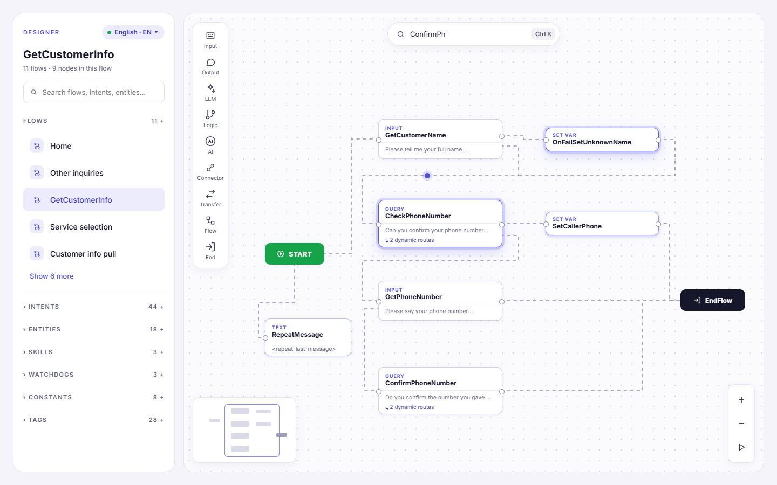Click the blue connection junction dot
Screen dimensions: 777x485
click(x=427, y=176)
